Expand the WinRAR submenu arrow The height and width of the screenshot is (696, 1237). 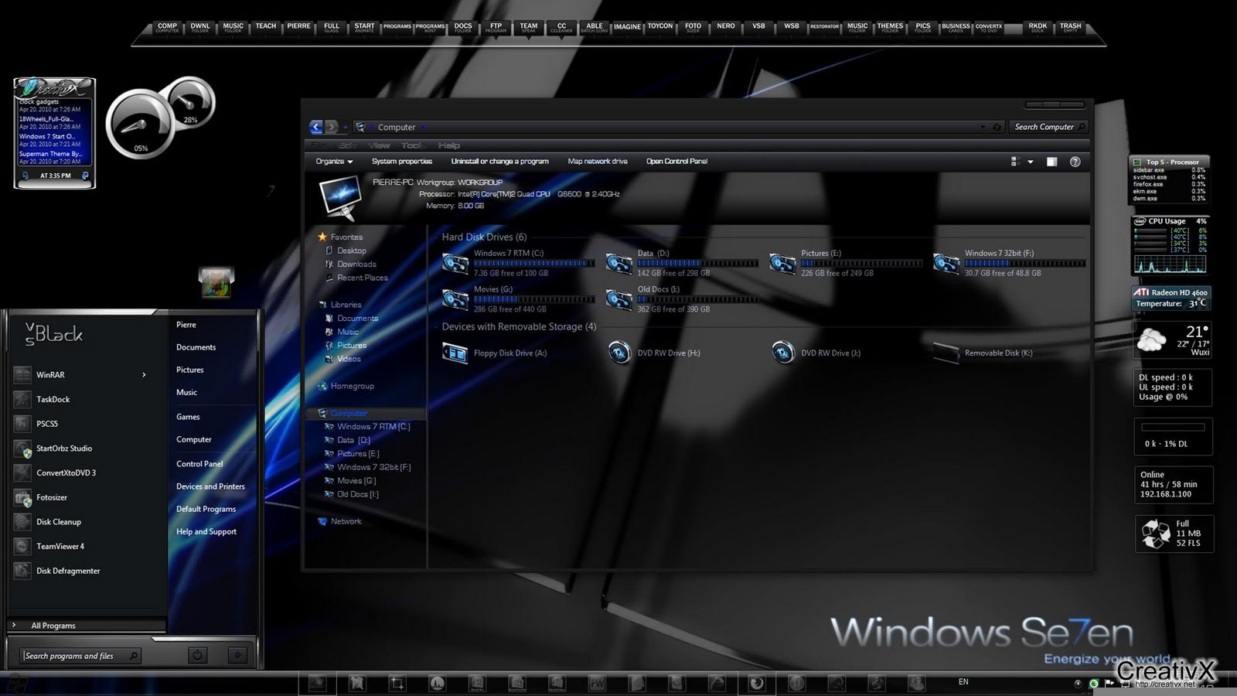144,375
